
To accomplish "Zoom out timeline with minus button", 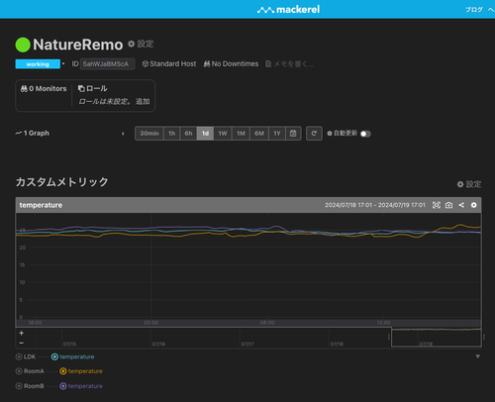I will (x=22, y=343).
